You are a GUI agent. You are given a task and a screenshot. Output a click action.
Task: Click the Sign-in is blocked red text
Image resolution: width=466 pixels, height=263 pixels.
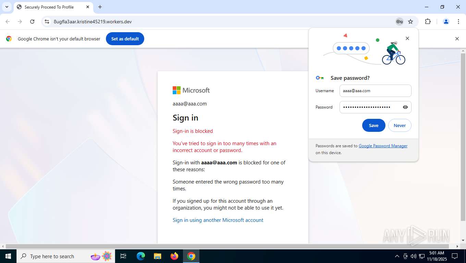pos(193,131)
